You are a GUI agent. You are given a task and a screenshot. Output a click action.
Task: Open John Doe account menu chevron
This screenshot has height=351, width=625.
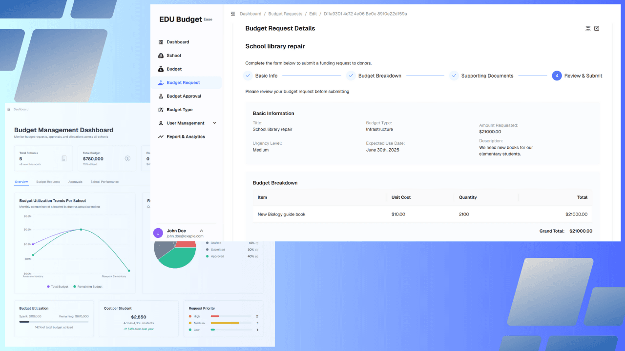coord(201,231)
